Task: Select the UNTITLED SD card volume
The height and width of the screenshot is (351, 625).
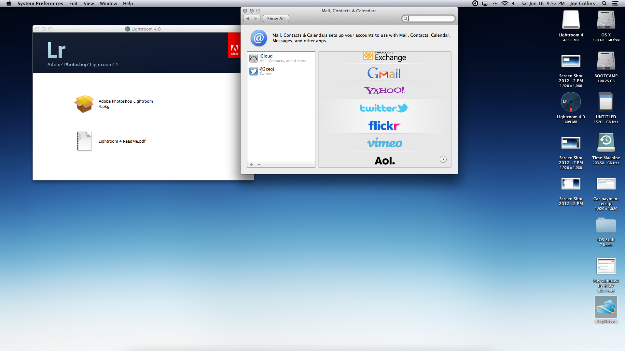Action: click(606, 102)
